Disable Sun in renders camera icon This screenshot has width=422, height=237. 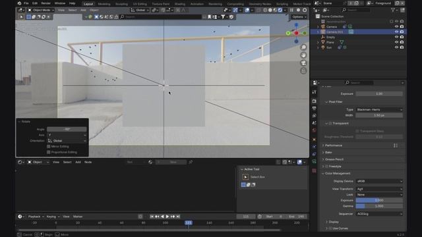(402, 47)
